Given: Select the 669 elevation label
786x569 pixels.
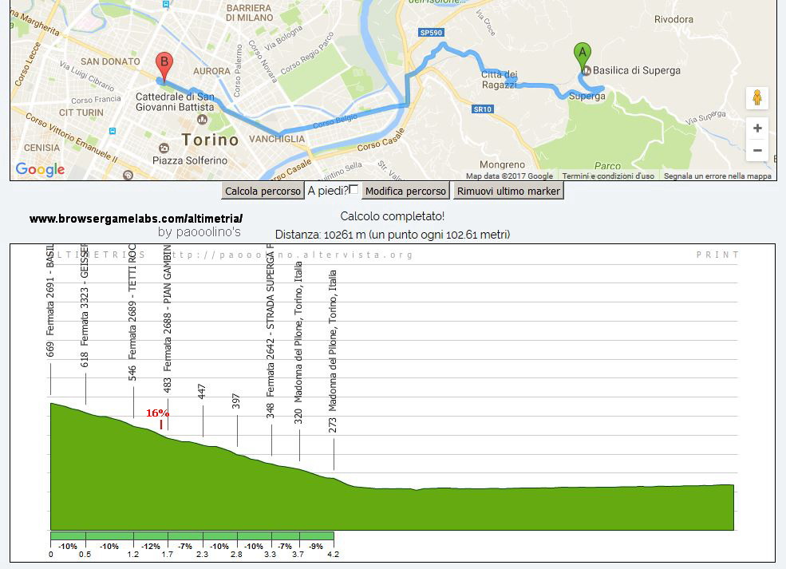Looking at the screenshot, I should tap(50, 350).
